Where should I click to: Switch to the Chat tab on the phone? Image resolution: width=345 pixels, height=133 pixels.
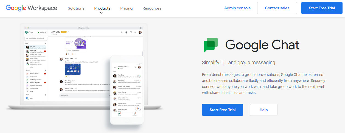click(119, 114)
